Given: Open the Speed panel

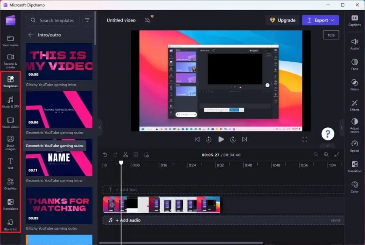Looking at the screenshot, I should (354, 146).
